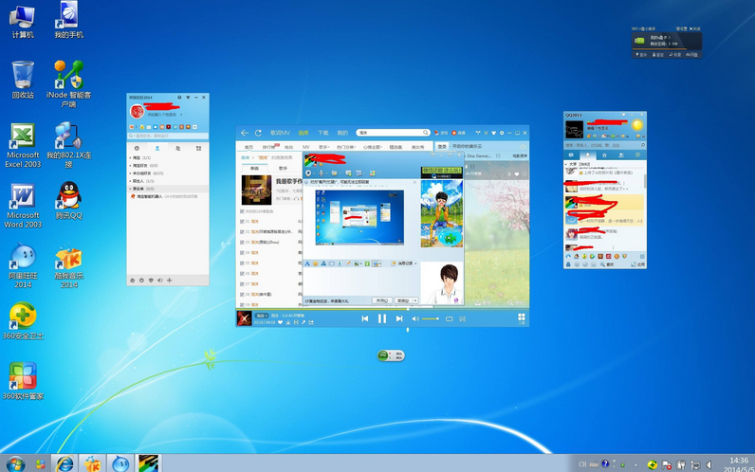Open 回收站 recycle bin icon
This screenshot has width=755, height=472.
[23, 80]
